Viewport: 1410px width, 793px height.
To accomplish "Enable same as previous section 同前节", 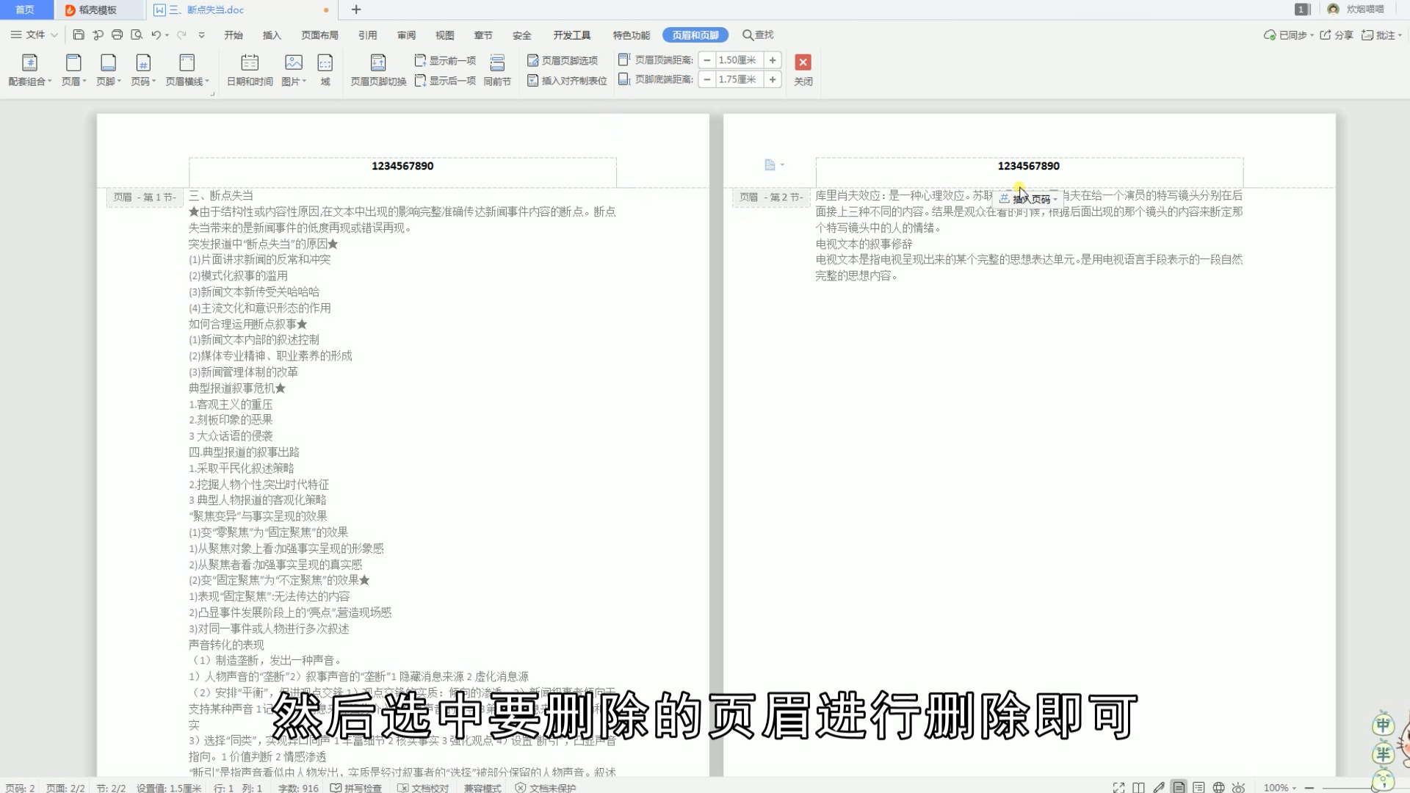I will click(x=498, y=70).
